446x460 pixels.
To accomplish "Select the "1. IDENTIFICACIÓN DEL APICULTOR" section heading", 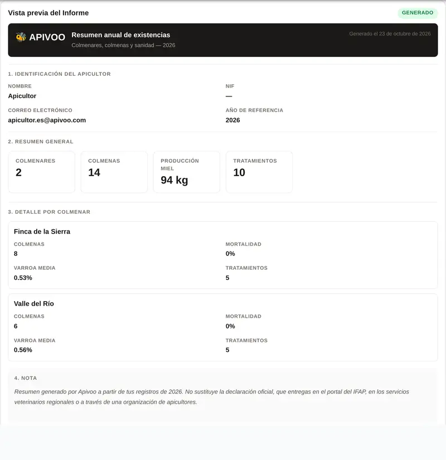I will click(59, 74).
